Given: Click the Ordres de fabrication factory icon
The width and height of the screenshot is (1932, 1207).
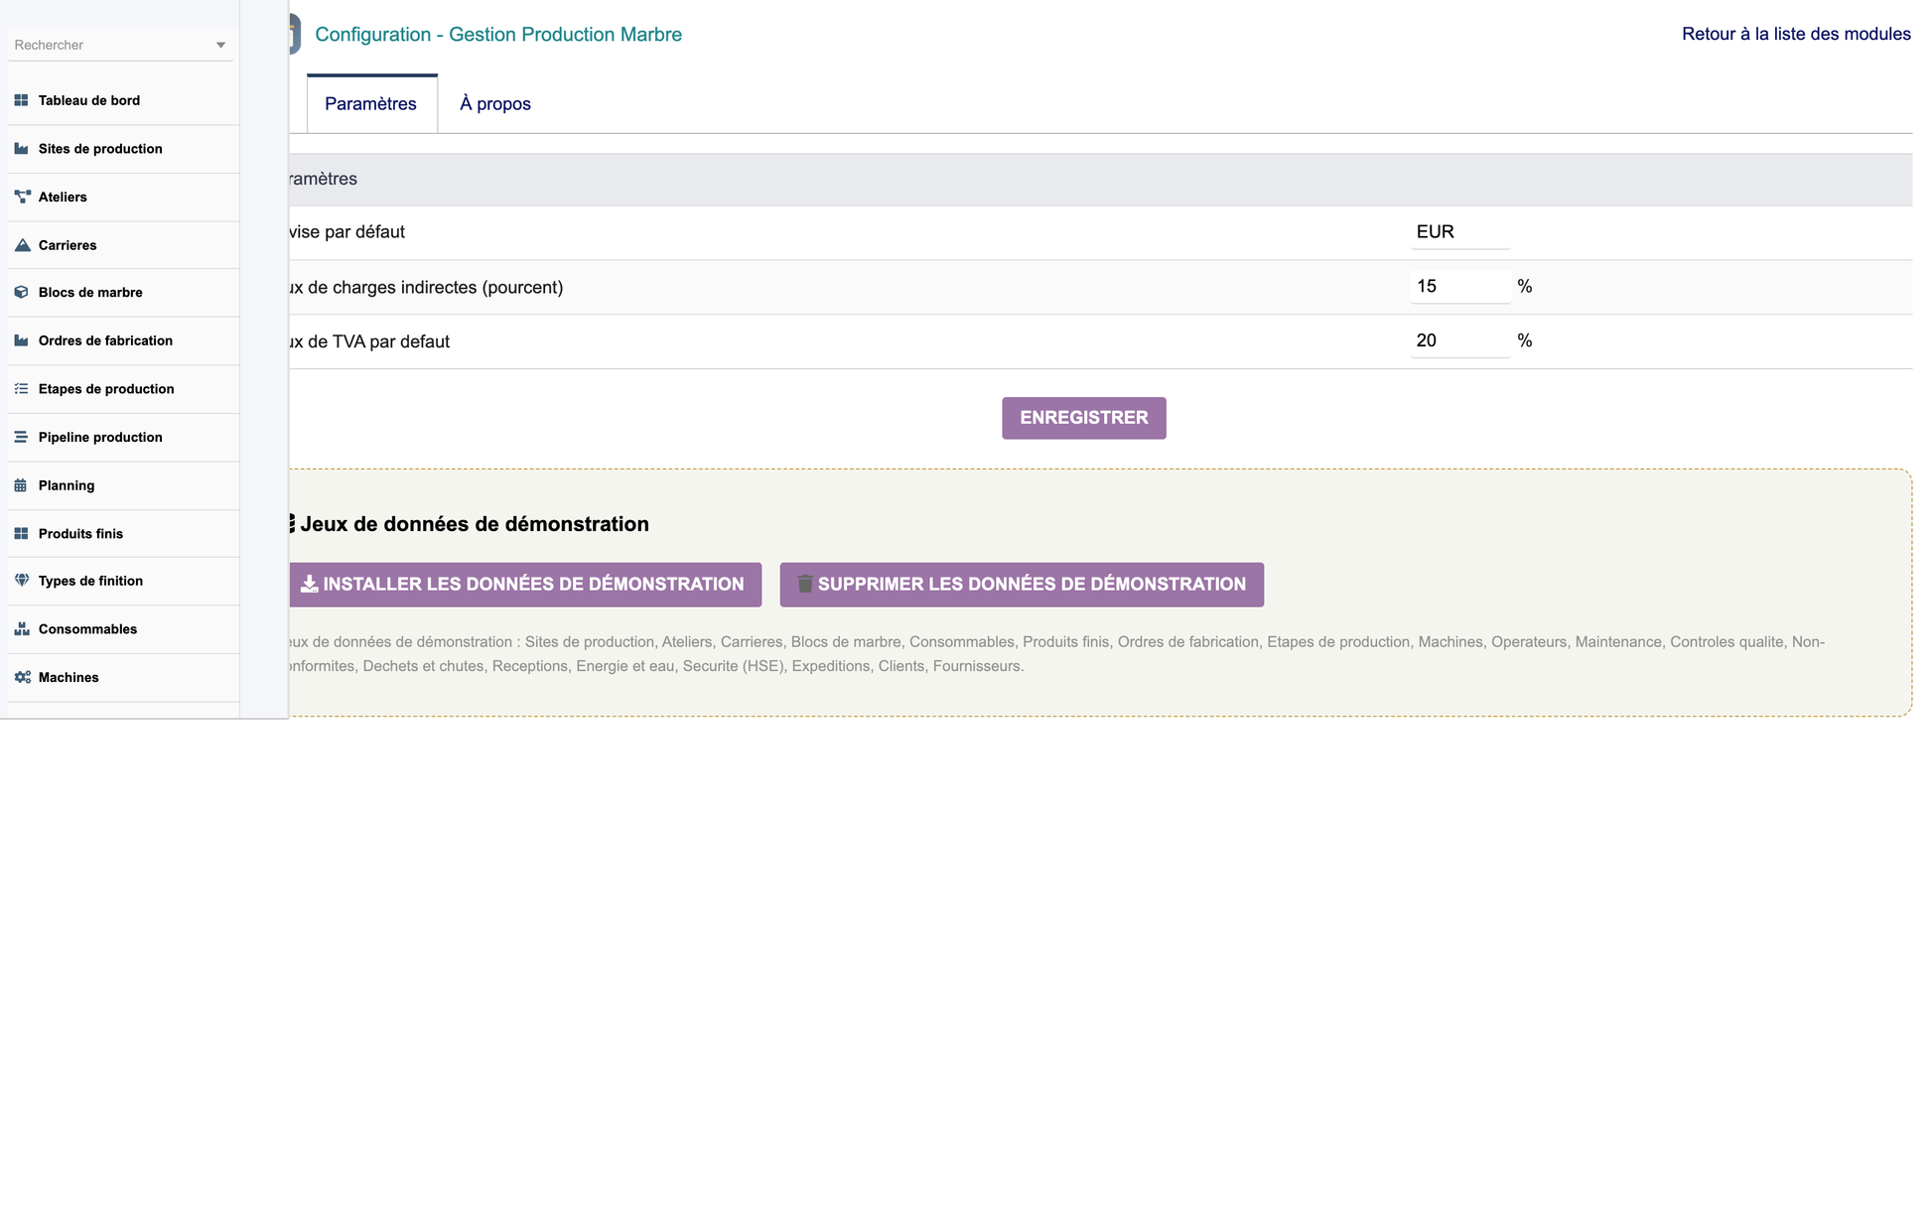Looking at the screenshot, I should tap(21, 340).
